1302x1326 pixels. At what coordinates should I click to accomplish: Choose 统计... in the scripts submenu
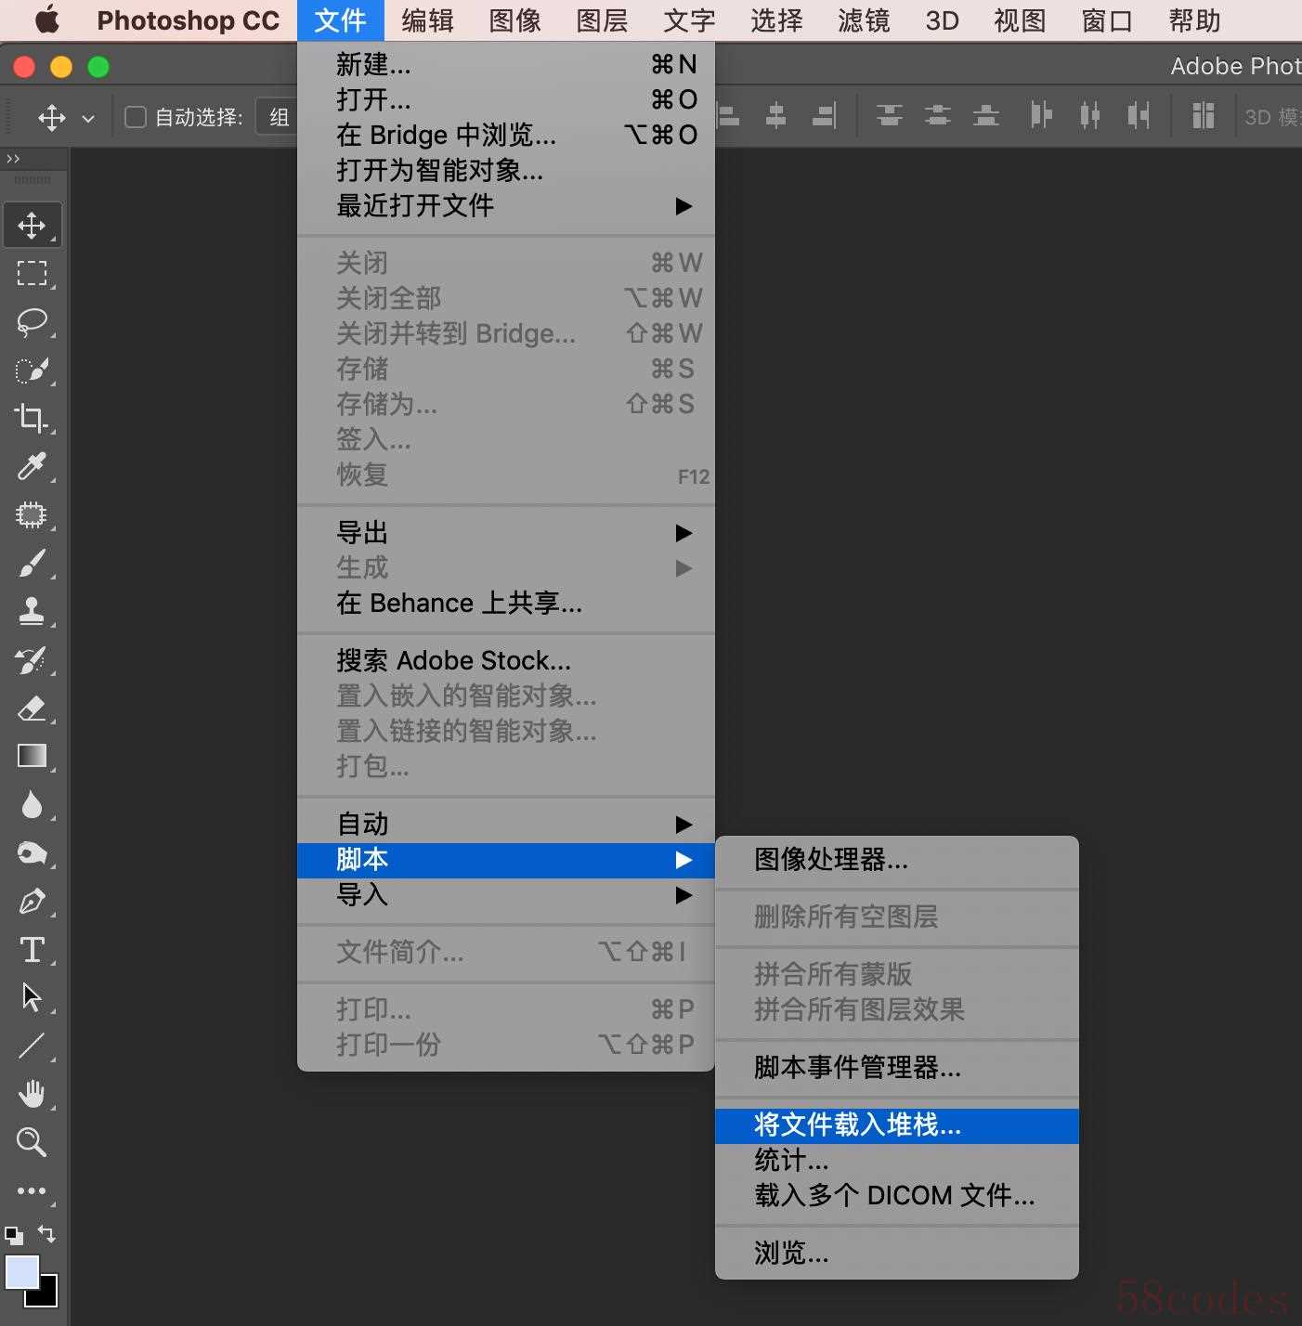coord(897,1161)
